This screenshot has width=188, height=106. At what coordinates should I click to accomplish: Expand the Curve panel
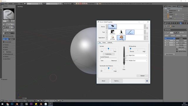[6, 49]
